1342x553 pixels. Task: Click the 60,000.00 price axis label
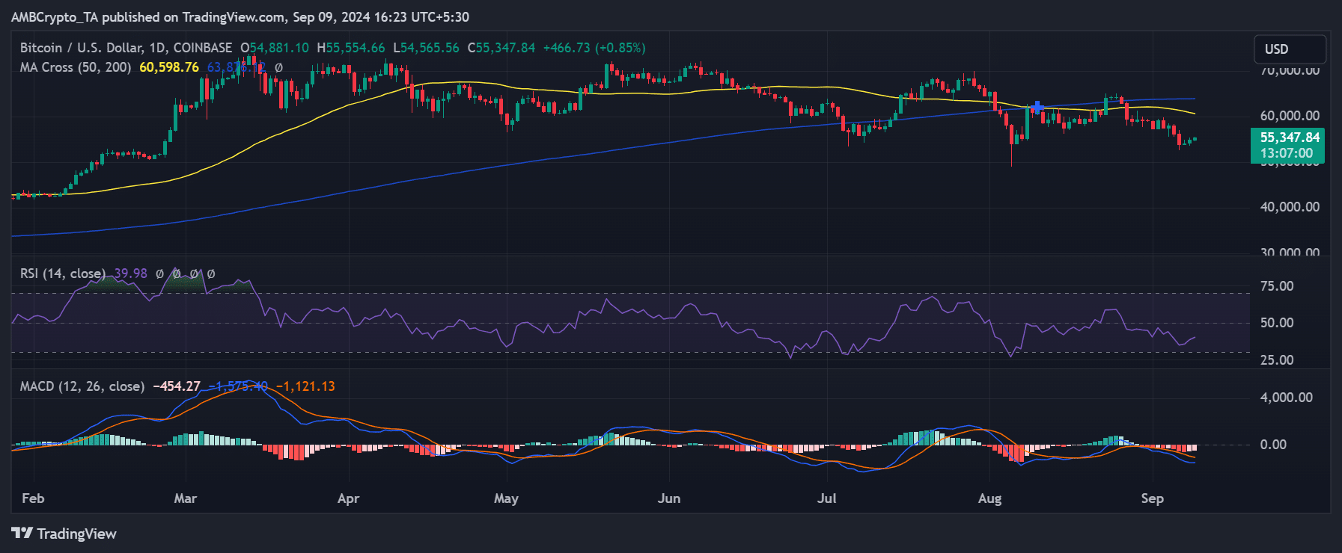(x=1290, y=116)
